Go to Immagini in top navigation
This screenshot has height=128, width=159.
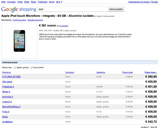11,2
